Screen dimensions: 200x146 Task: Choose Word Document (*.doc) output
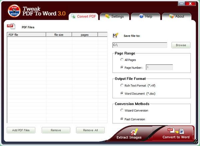(x=122, y=93)
